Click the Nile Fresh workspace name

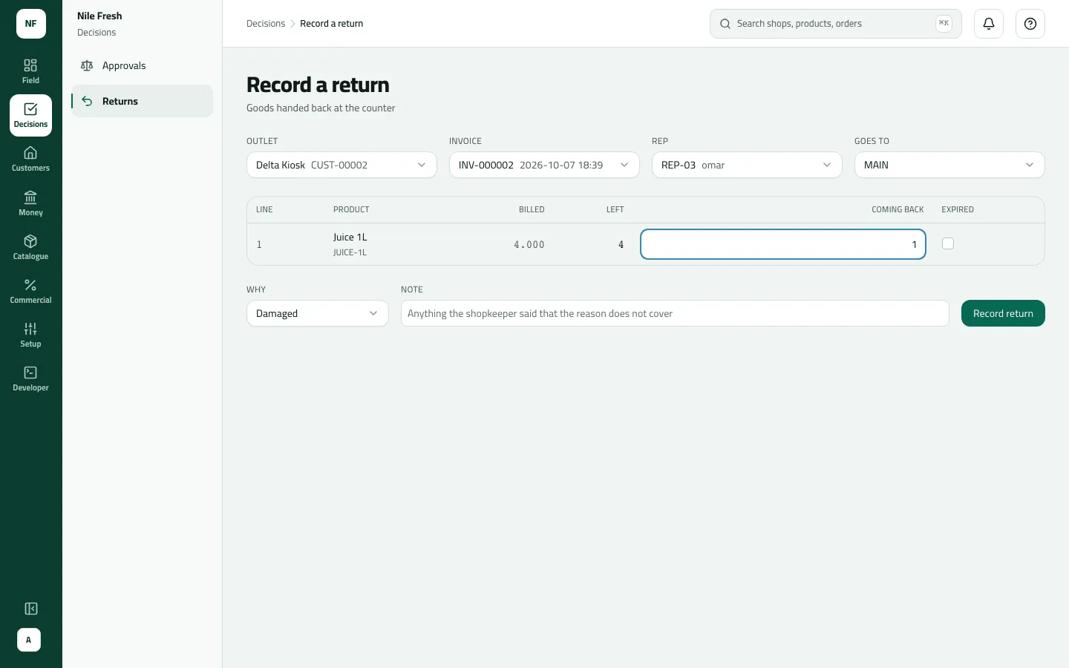click(99, 16)
